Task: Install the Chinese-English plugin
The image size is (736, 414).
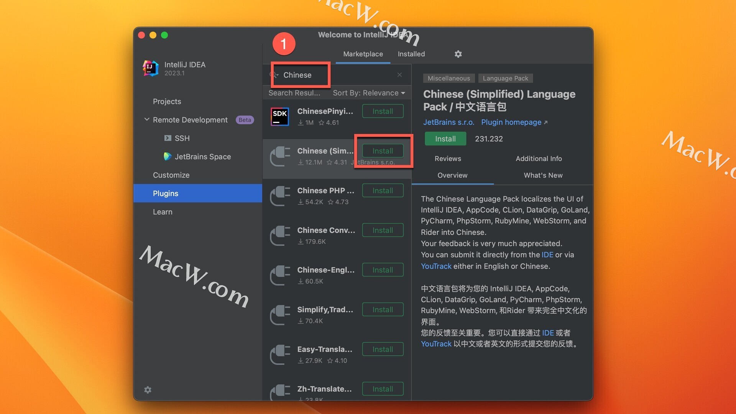Action: click(x=383, y=270)
